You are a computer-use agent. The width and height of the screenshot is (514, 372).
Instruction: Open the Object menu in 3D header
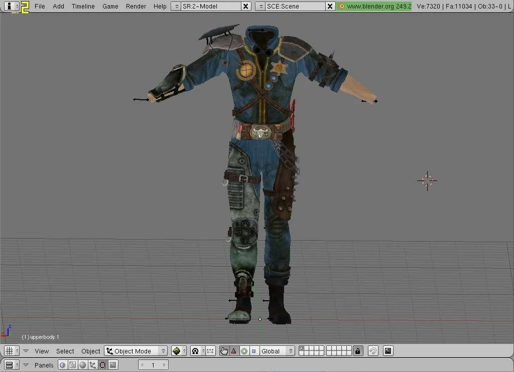coord(90,351)
